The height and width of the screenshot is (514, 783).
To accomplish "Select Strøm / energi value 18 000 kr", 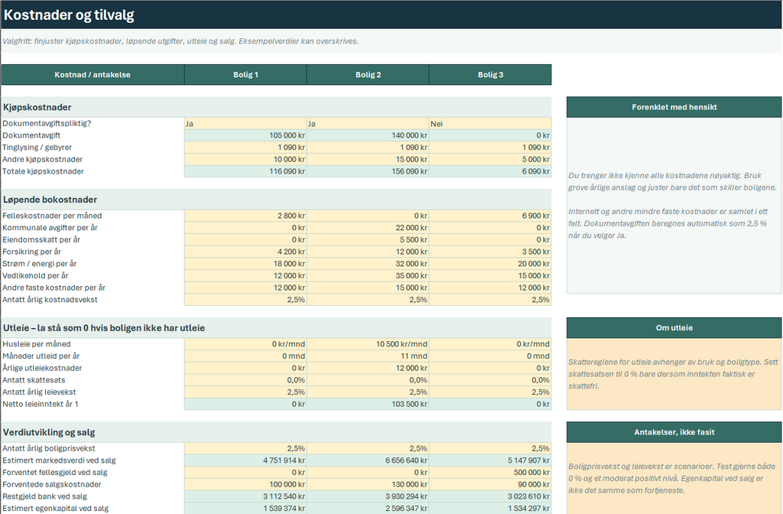I will [x=245, y=264].
